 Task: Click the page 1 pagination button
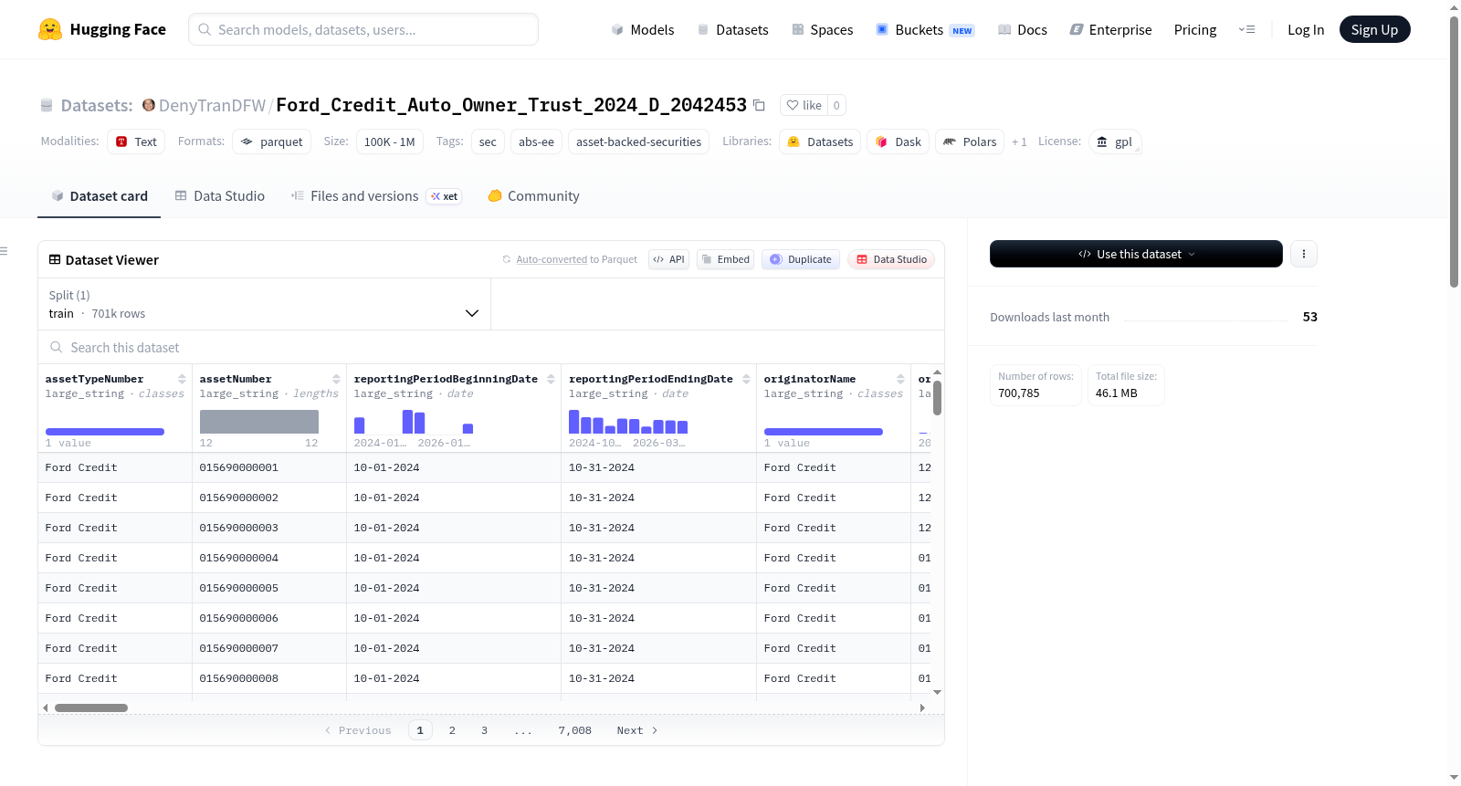(x=420, y=730)
